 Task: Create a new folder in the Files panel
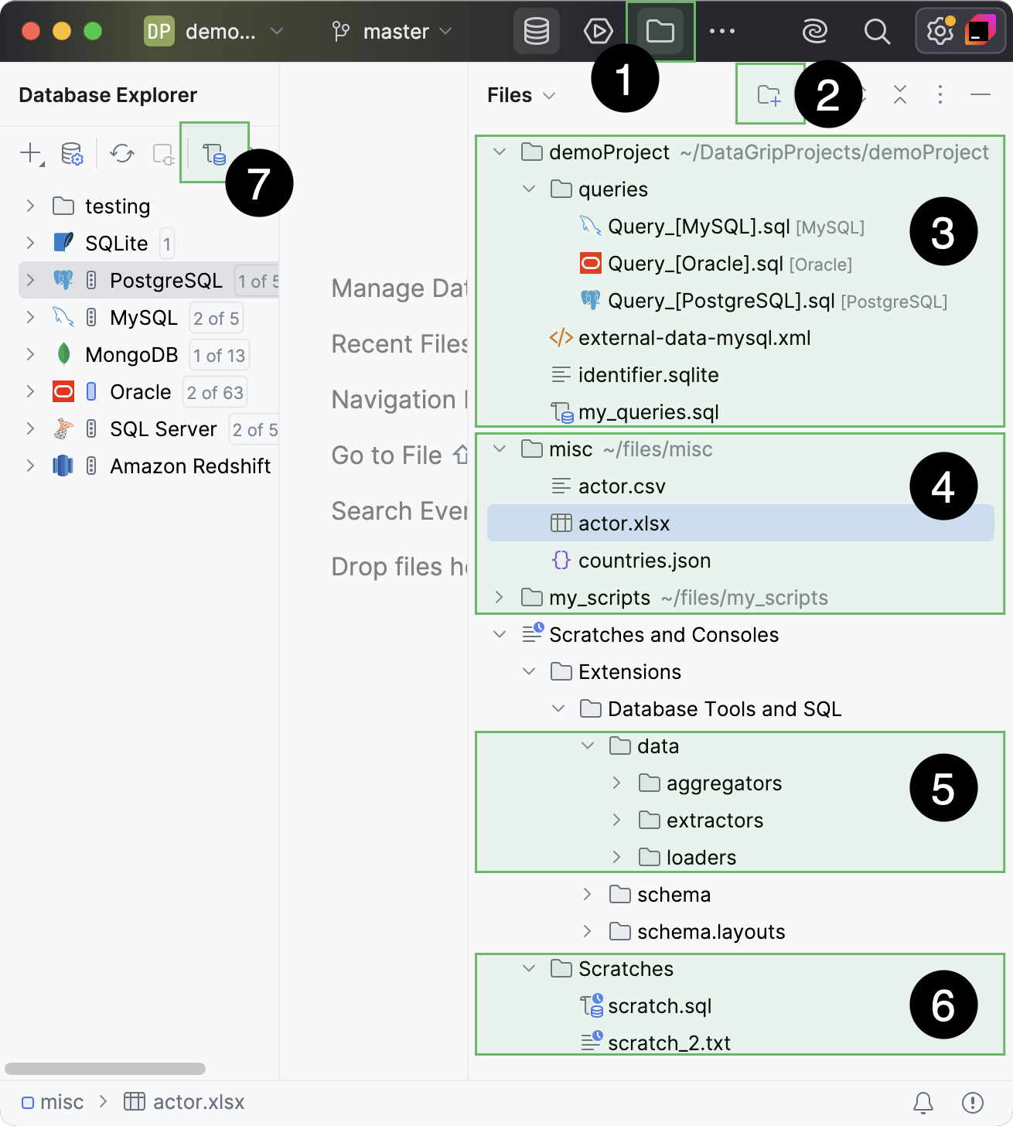769,94
